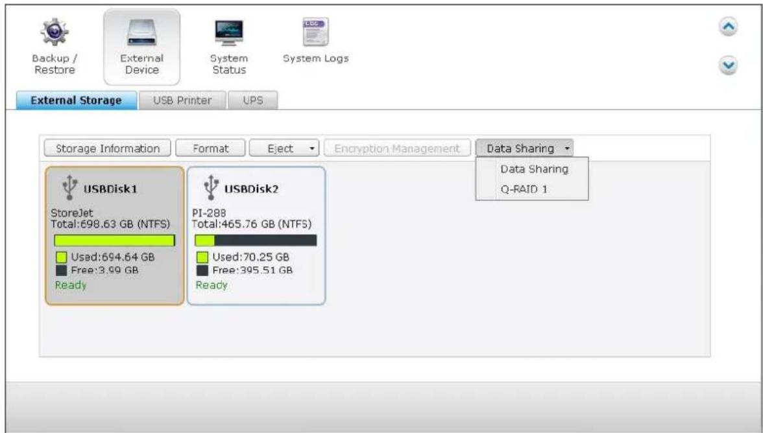Open the System Logs icon
Image resolution: width=763 pixels, height=433 pixels.
(316, 32)
